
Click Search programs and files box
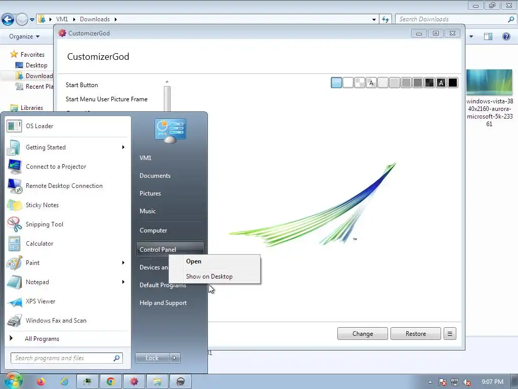coord(67,358)
